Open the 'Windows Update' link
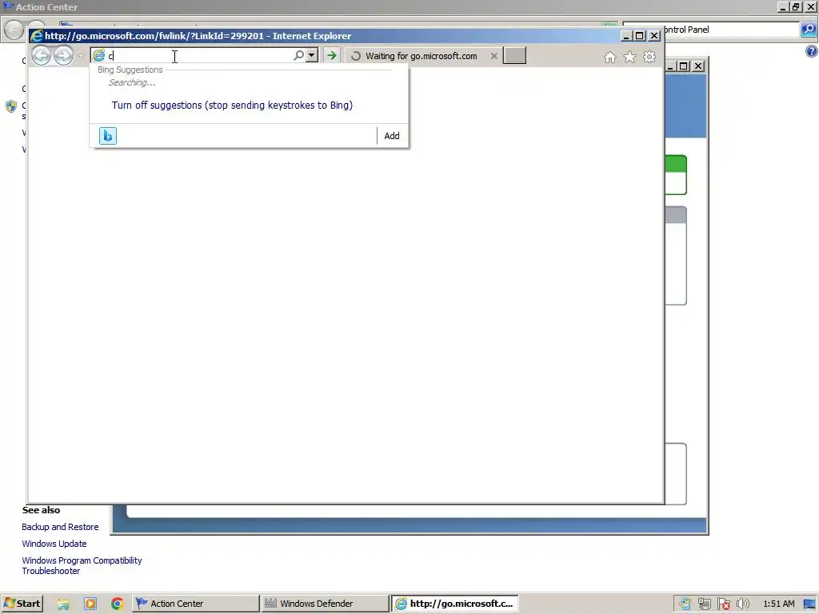Viewport: 819px width, 614px height. coord(54,544)
